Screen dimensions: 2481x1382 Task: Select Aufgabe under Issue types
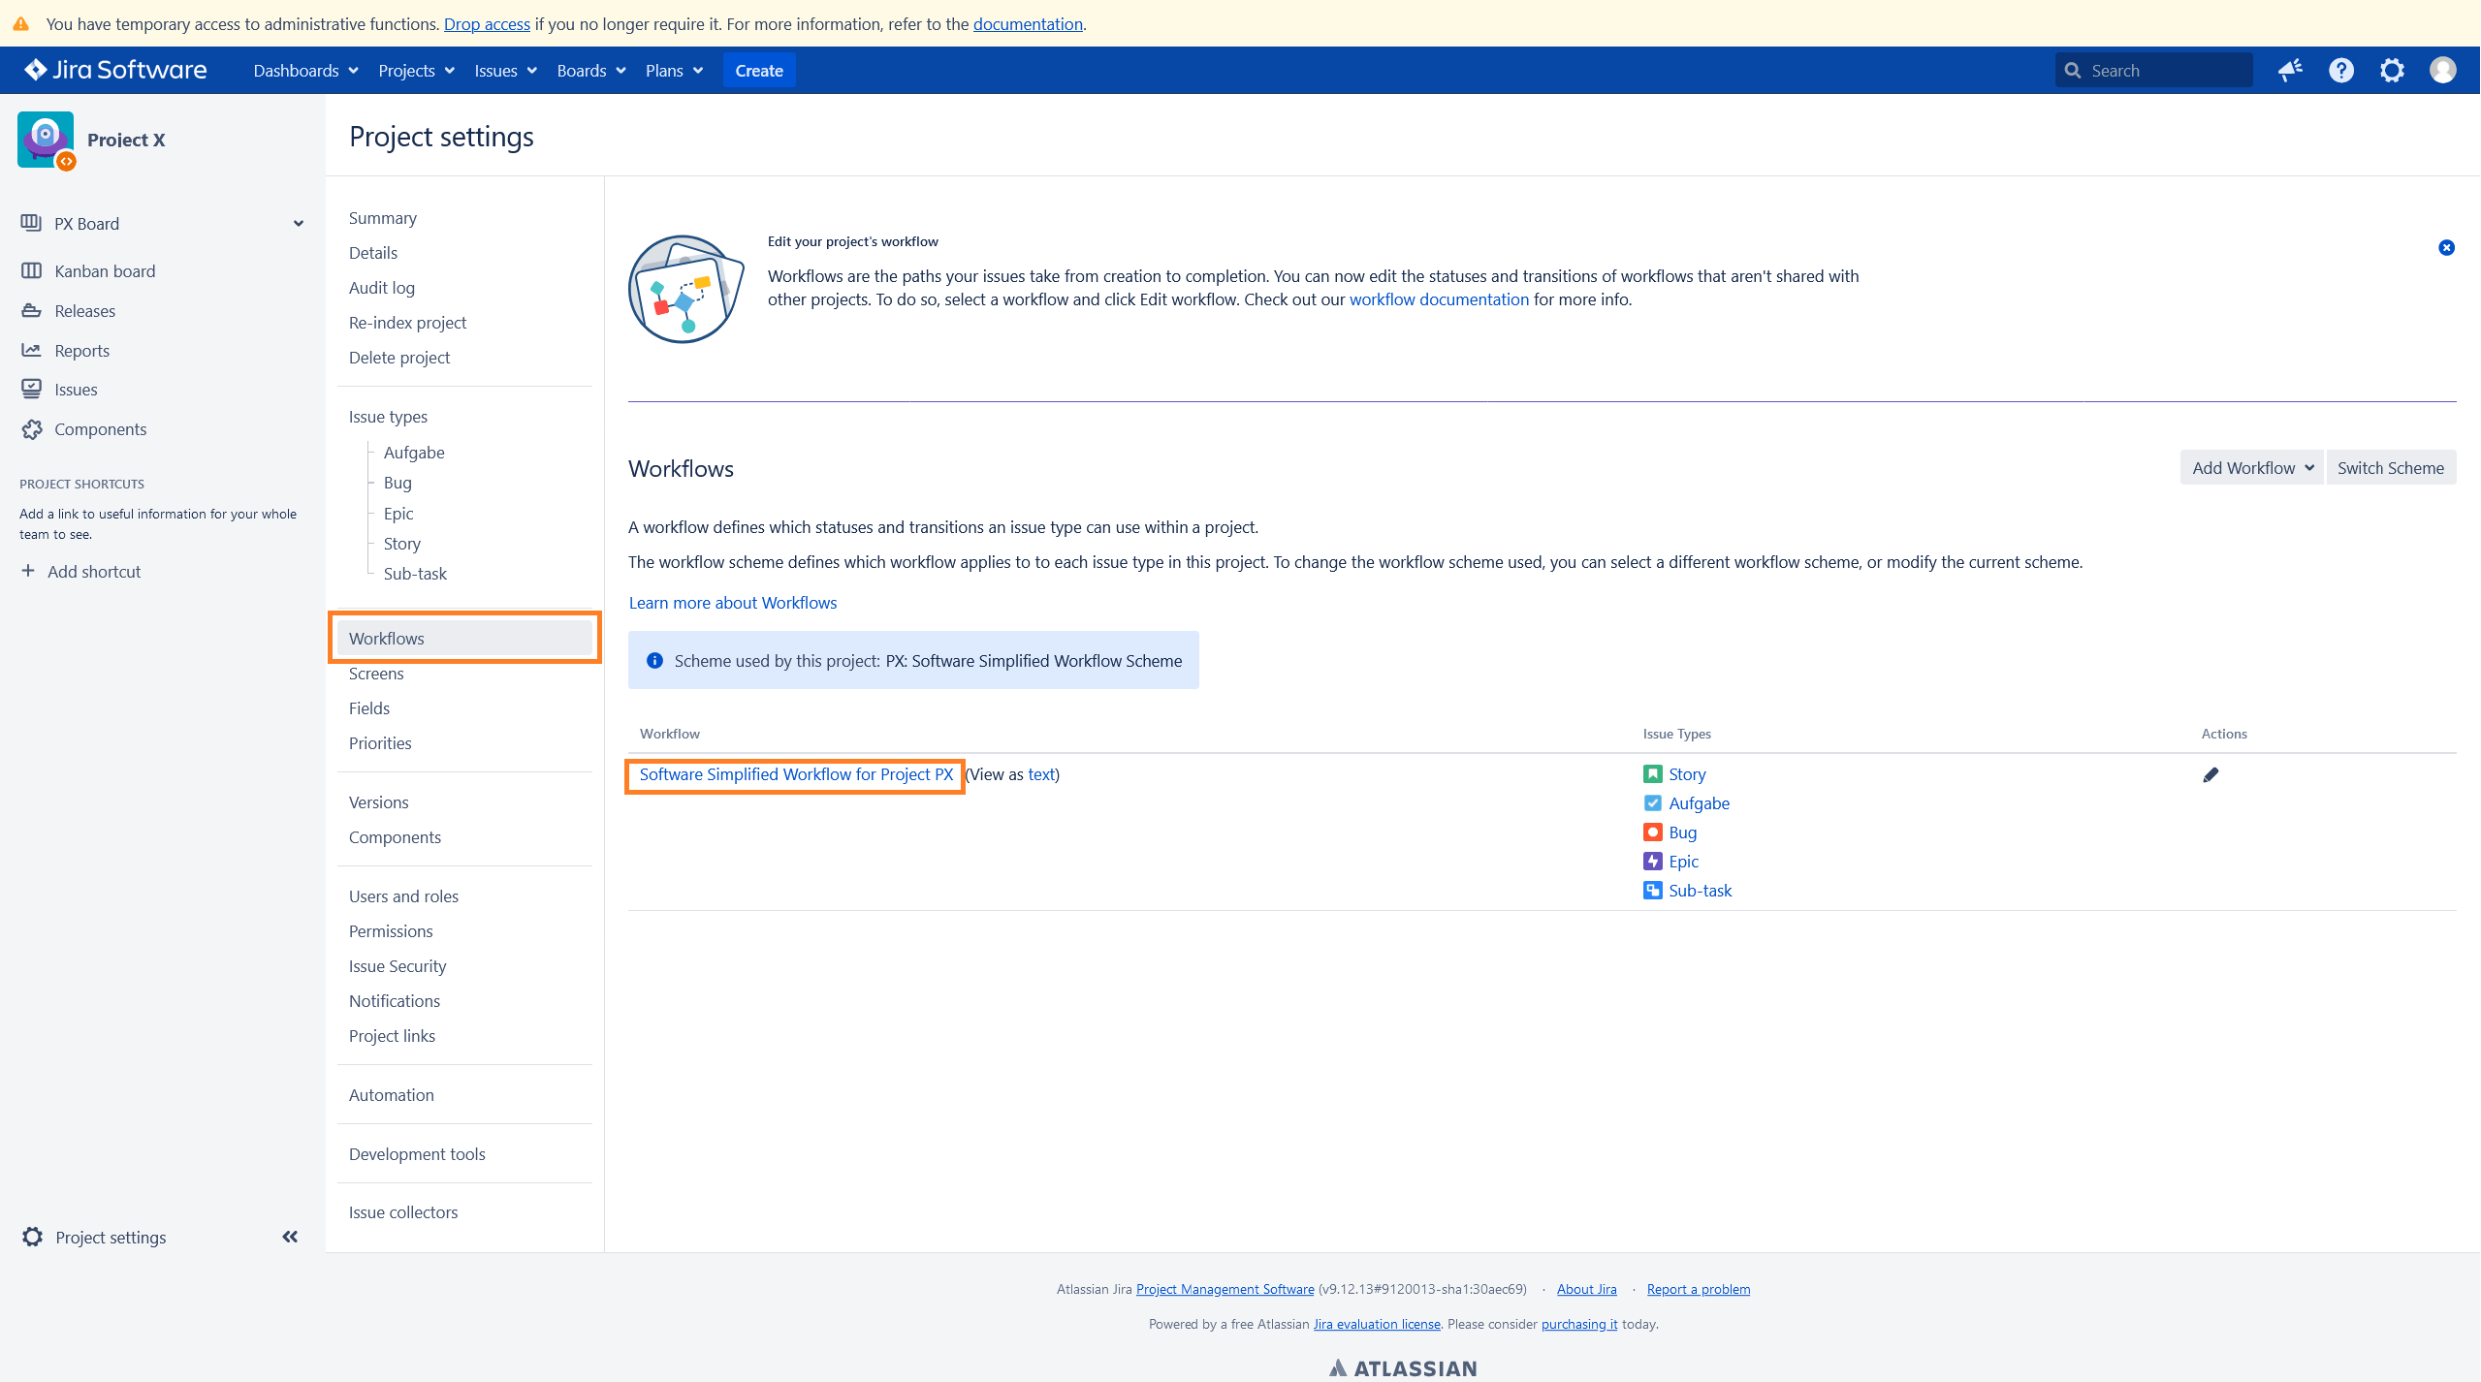pyautogui.click(x=414, y=453)
